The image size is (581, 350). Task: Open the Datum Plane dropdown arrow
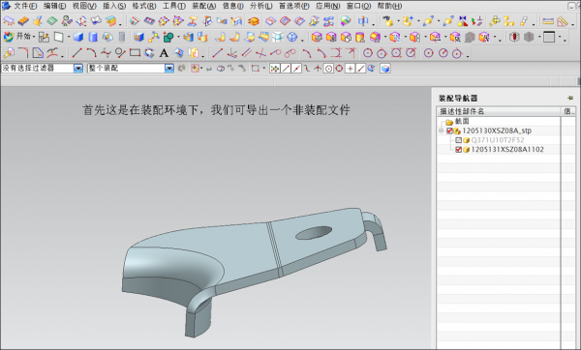pos(69,37)
